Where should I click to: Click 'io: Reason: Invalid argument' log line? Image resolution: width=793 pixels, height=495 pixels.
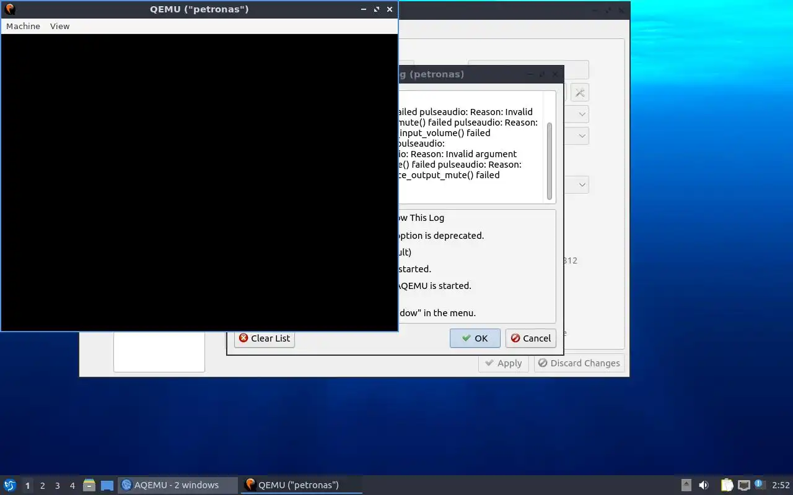click(457, 153)
